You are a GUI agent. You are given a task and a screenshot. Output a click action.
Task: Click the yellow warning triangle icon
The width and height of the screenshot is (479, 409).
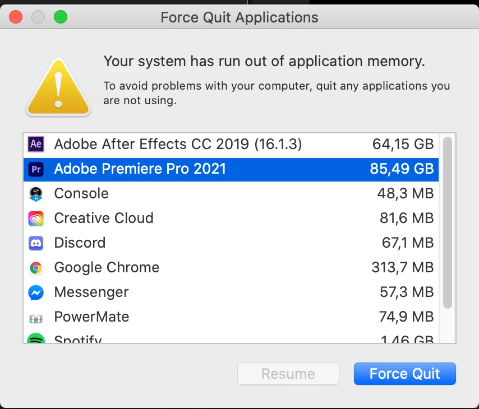coord(58,87)
